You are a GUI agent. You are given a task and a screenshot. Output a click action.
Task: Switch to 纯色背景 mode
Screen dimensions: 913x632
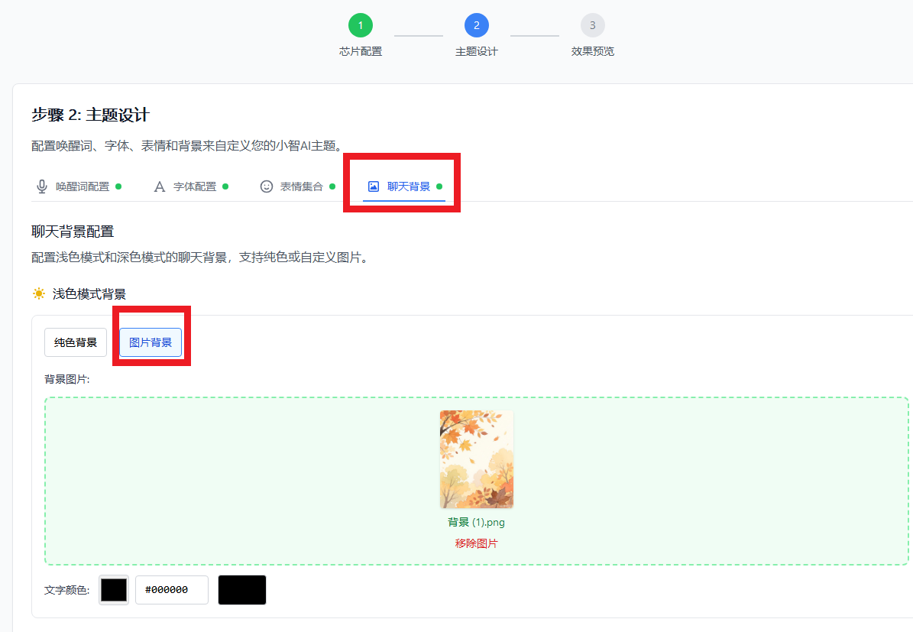[x=76, y=342]
